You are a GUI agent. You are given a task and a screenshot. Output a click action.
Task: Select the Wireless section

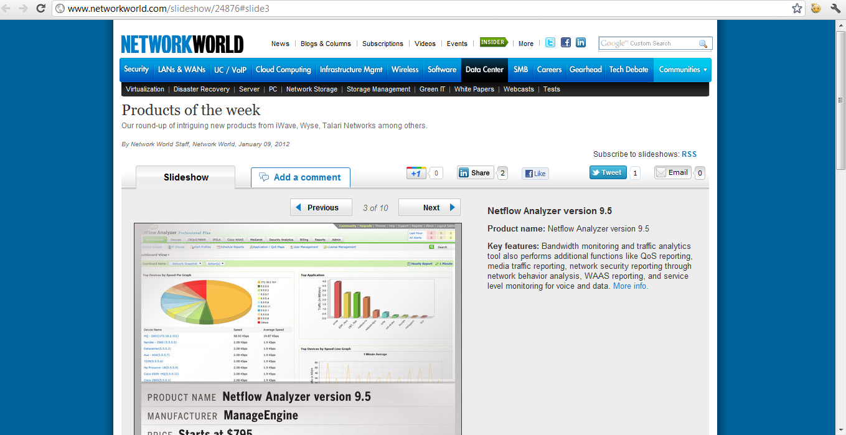pos(405,70)
